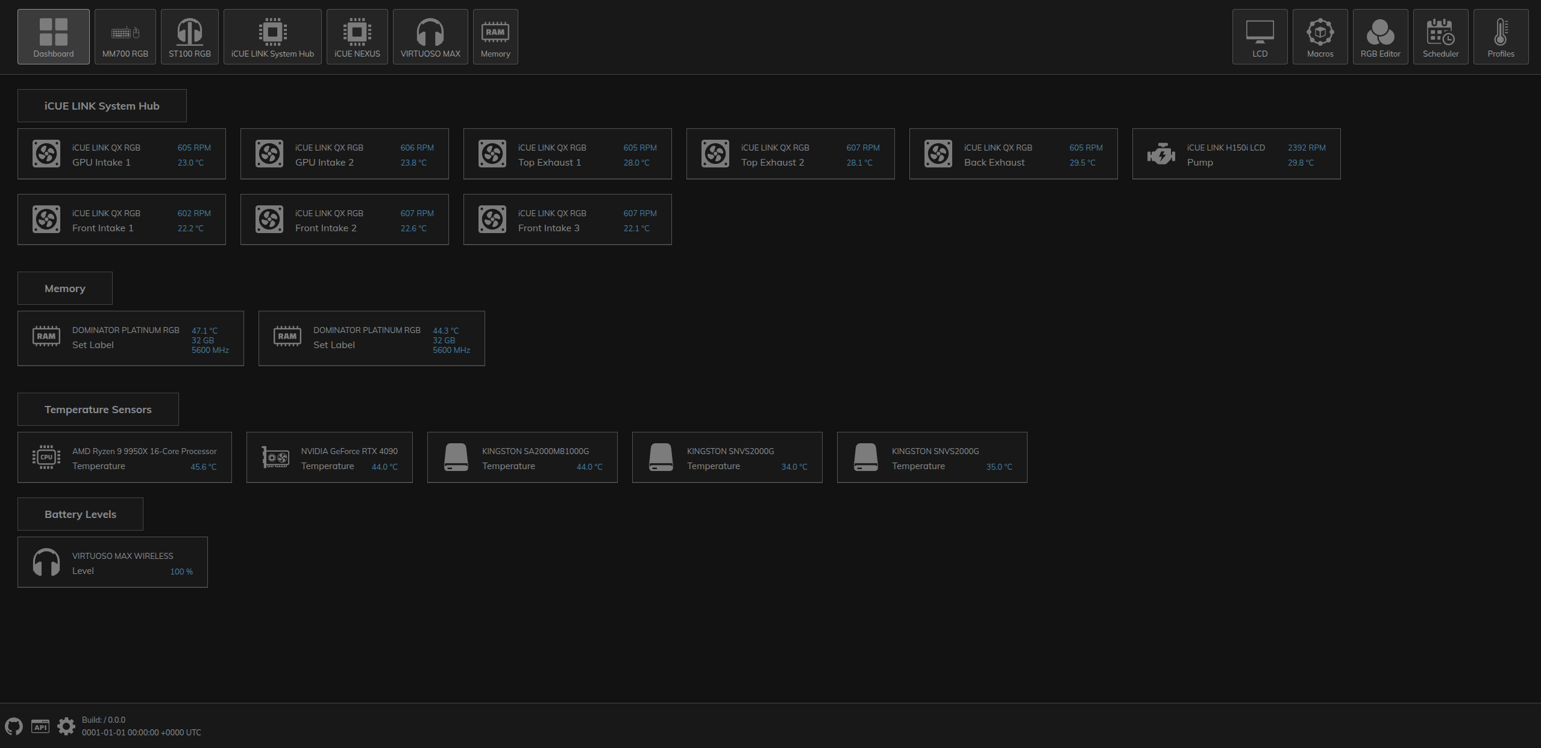The width and height of the screenshot is (1541, 748).
Task: Edit the Back Exhaust label
Action: click(x=994, y=163)
